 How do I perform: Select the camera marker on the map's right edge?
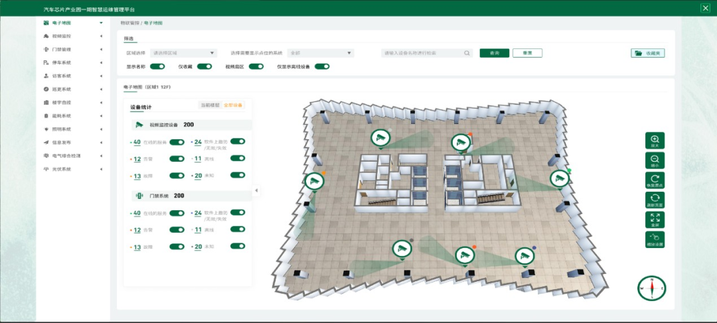(x=560, y=179)
